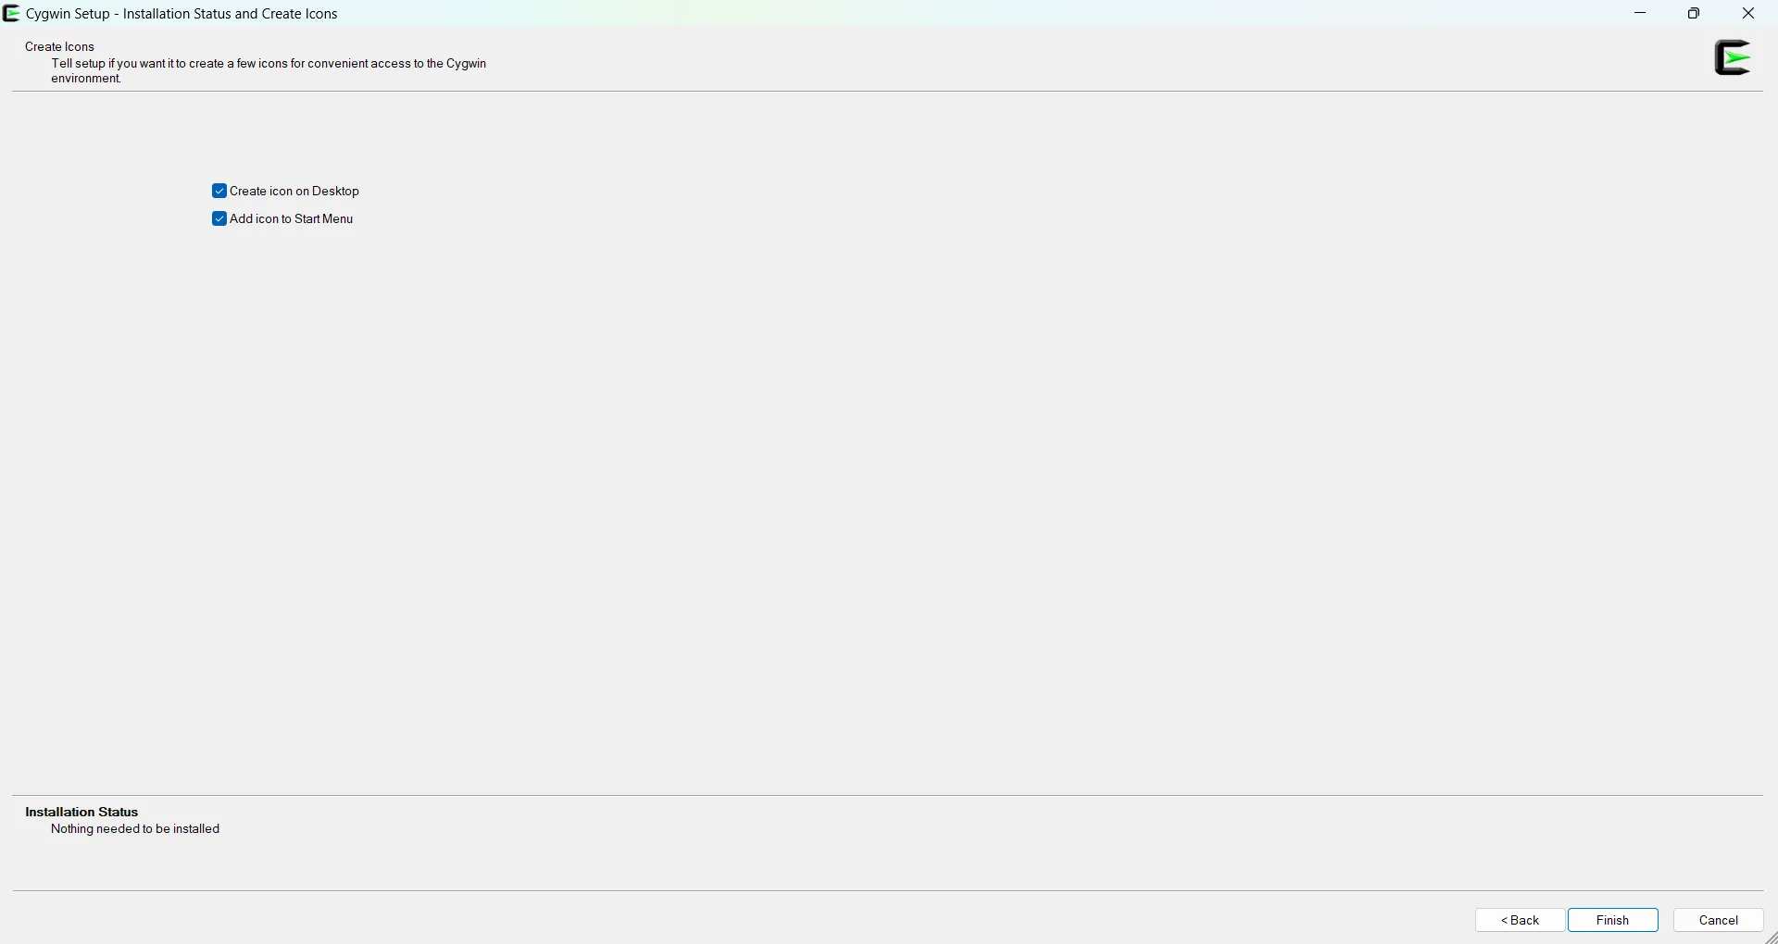1778x944 pixels.
Task: Click the Finish button
Action: pos(1613,920)
